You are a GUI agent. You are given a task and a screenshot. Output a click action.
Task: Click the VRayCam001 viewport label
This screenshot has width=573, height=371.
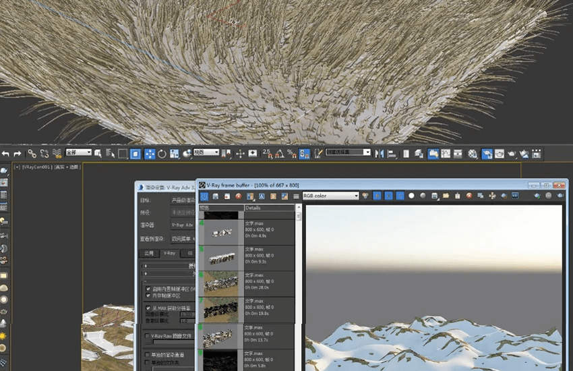coord(36,167)
